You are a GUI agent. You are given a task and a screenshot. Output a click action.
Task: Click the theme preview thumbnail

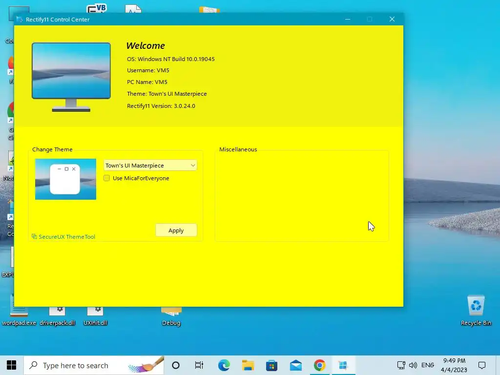(66, 179)
